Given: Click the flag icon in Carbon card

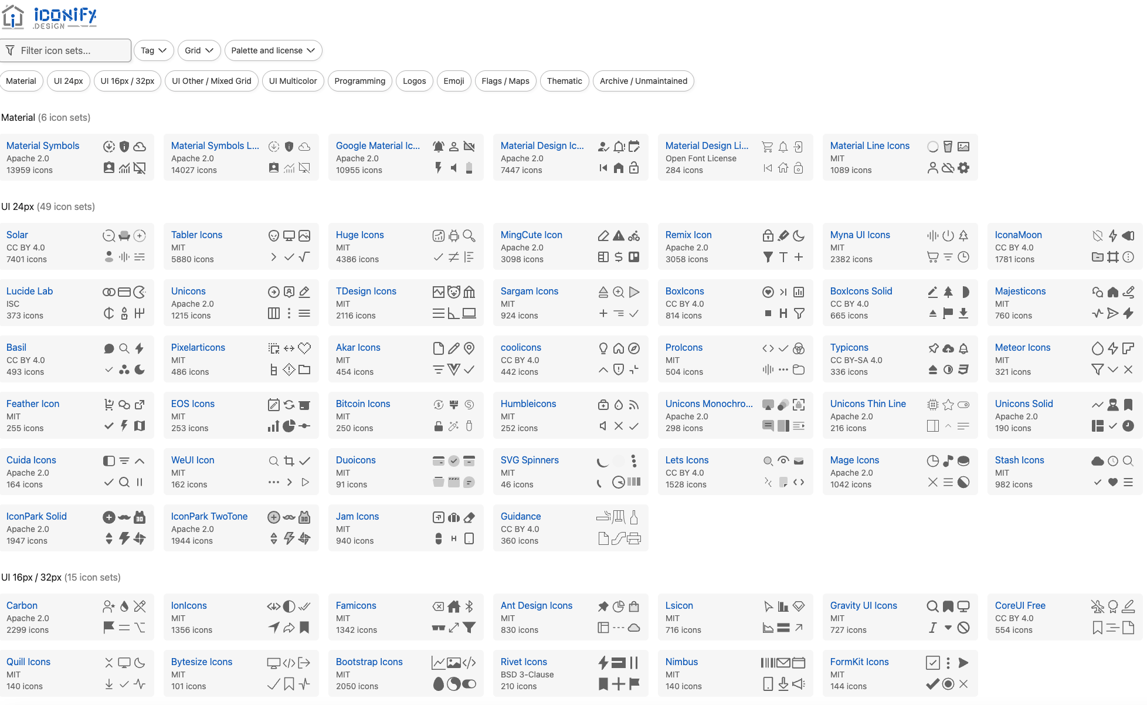Looking at the screenshot, I should (109, 628).
